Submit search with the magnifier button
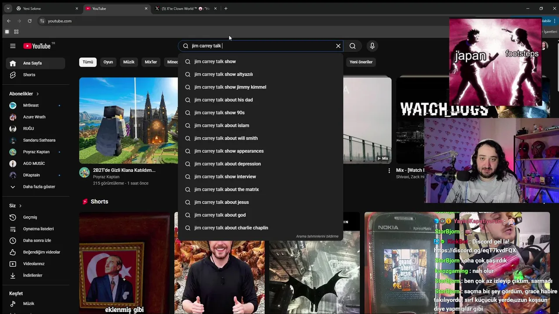 point(352,46)
